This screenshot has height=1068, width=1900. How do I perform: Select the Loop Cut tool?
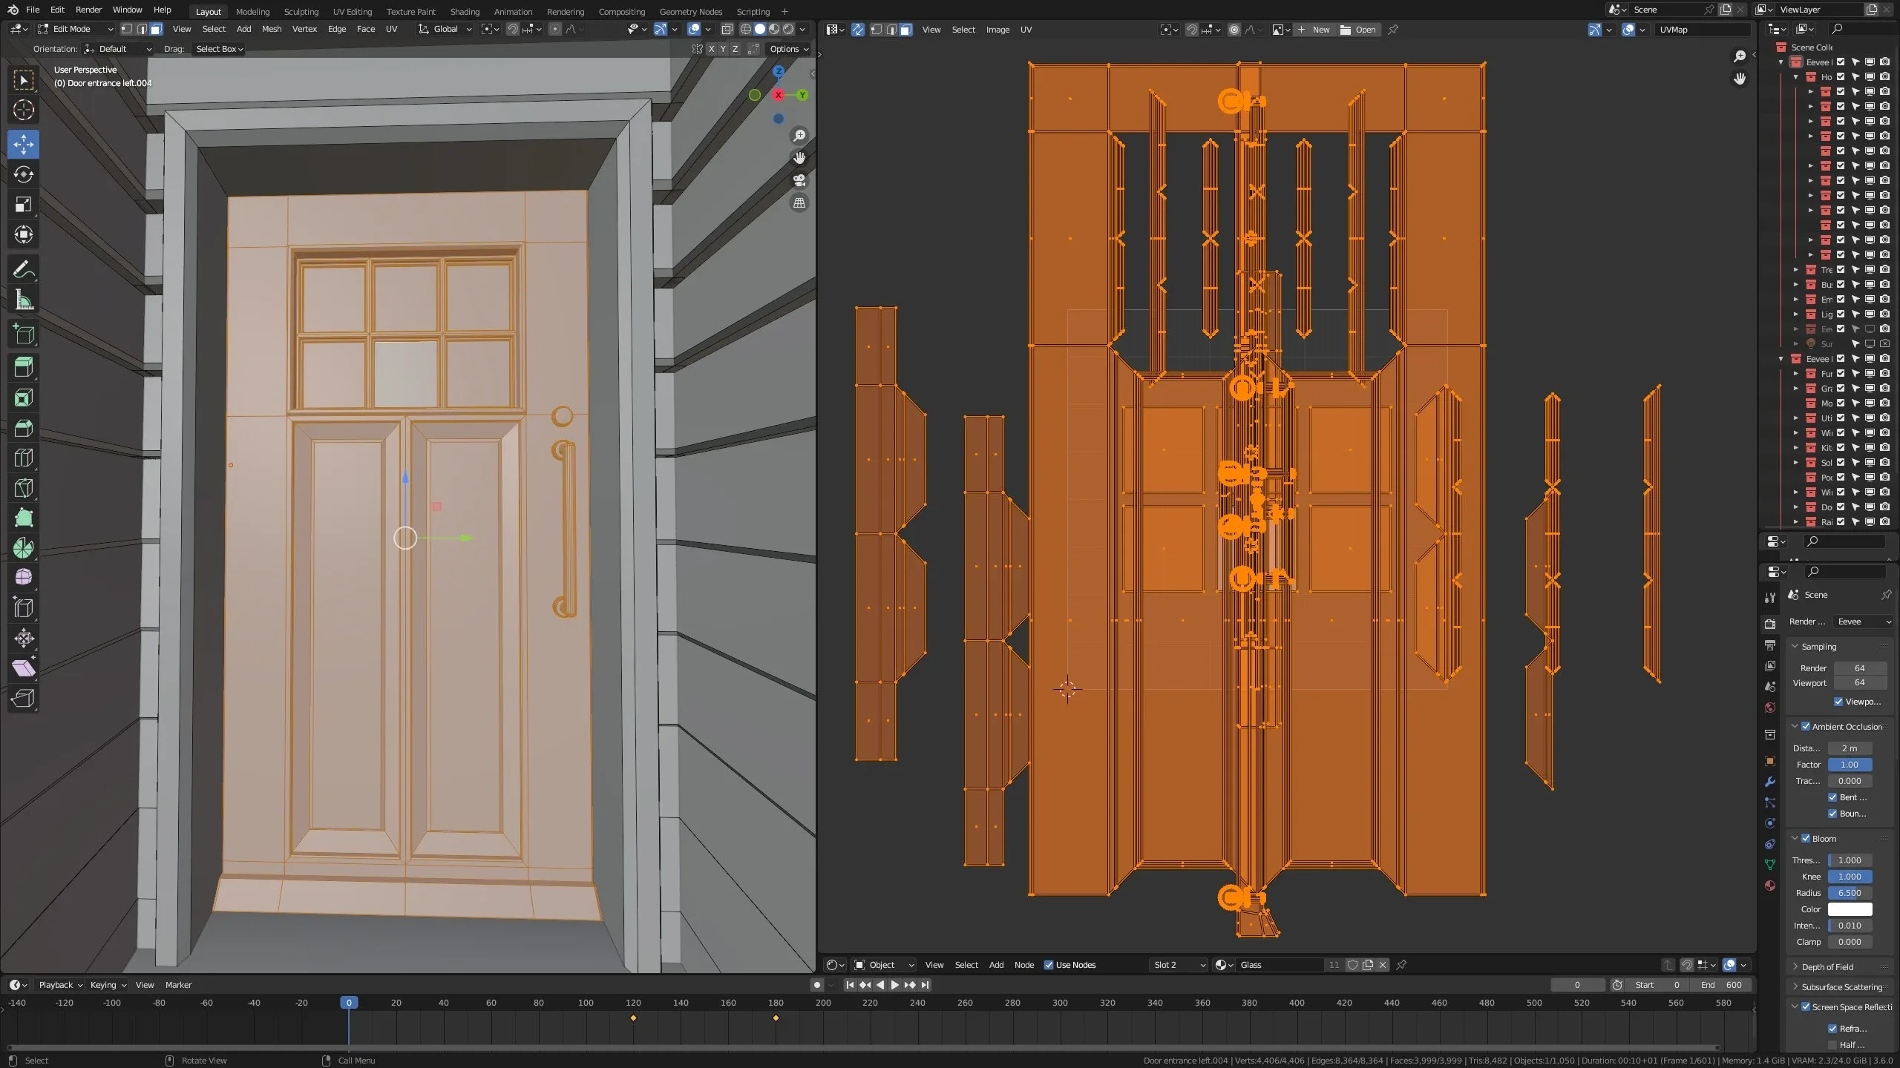pos(23,458)
